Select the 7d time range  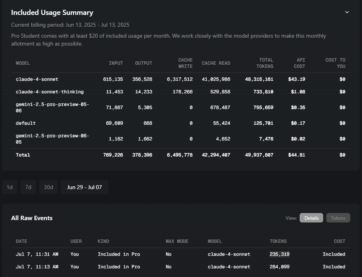[28, 187]
